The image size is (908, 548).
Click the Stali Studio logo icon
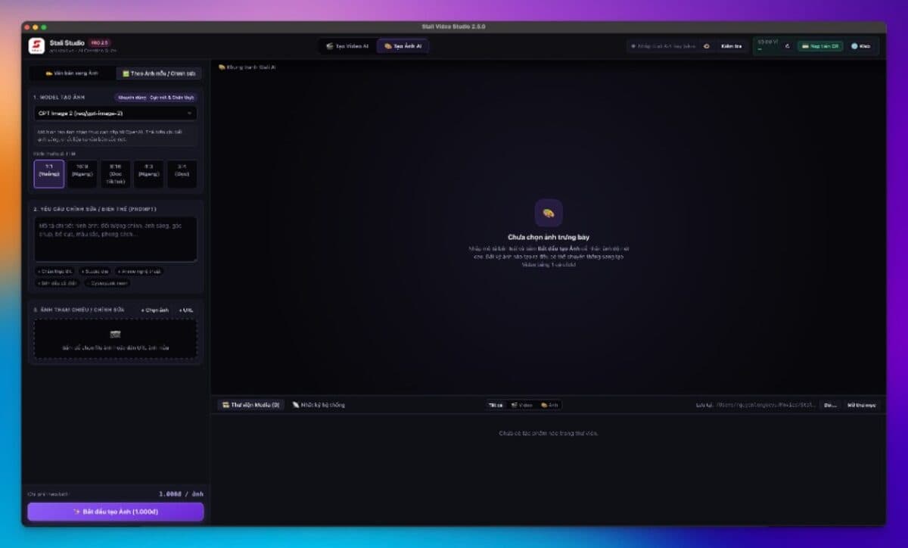pyautogui.click(x=36, y=46)
